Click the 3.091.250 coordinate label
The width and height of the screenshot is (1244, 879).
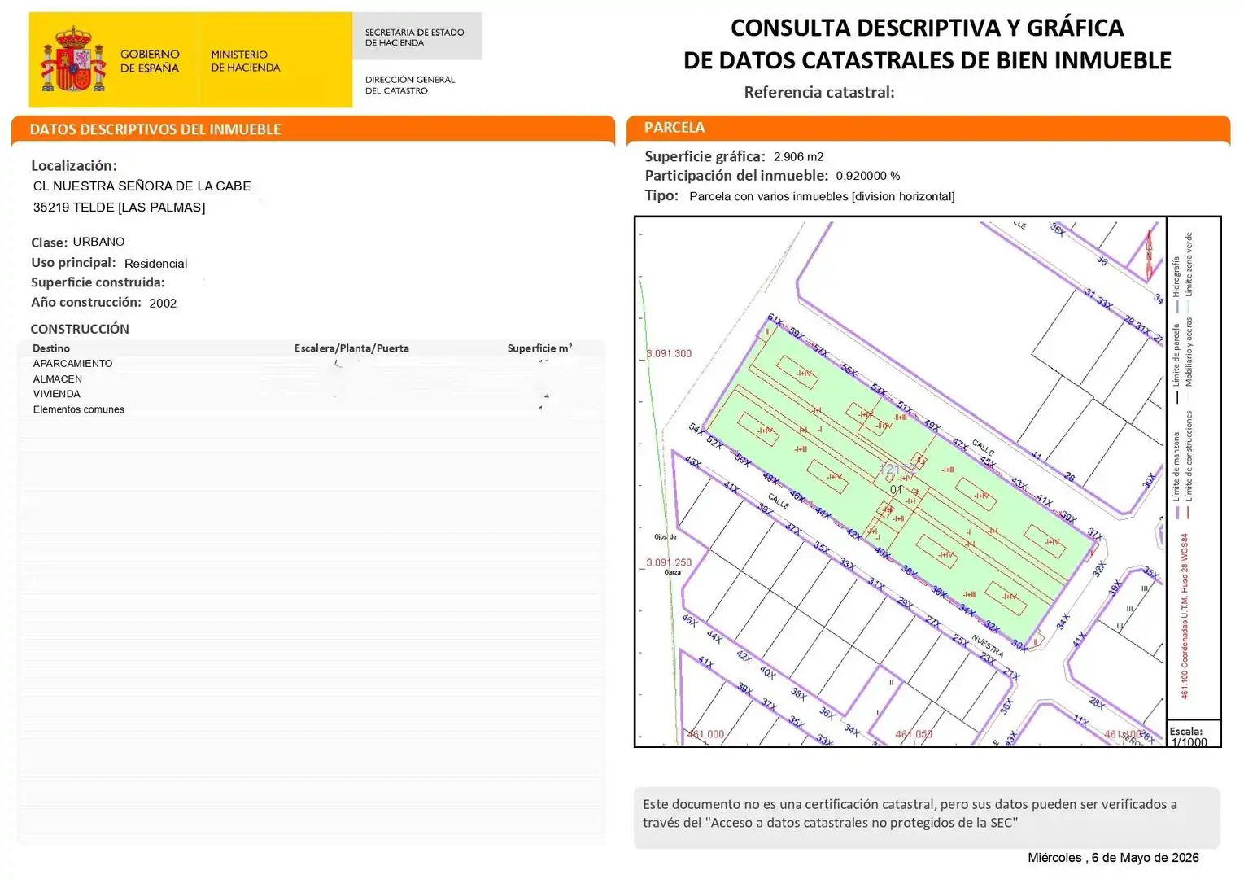[669, 562]
